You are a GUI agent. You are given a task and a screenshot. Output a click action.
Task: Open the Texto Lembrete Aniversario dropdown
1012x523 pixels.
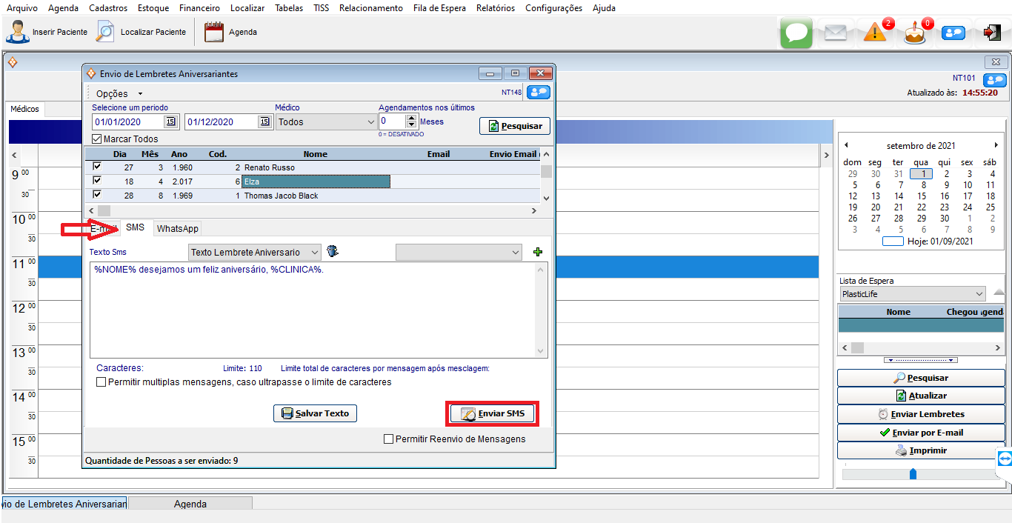tap(255, 253)
